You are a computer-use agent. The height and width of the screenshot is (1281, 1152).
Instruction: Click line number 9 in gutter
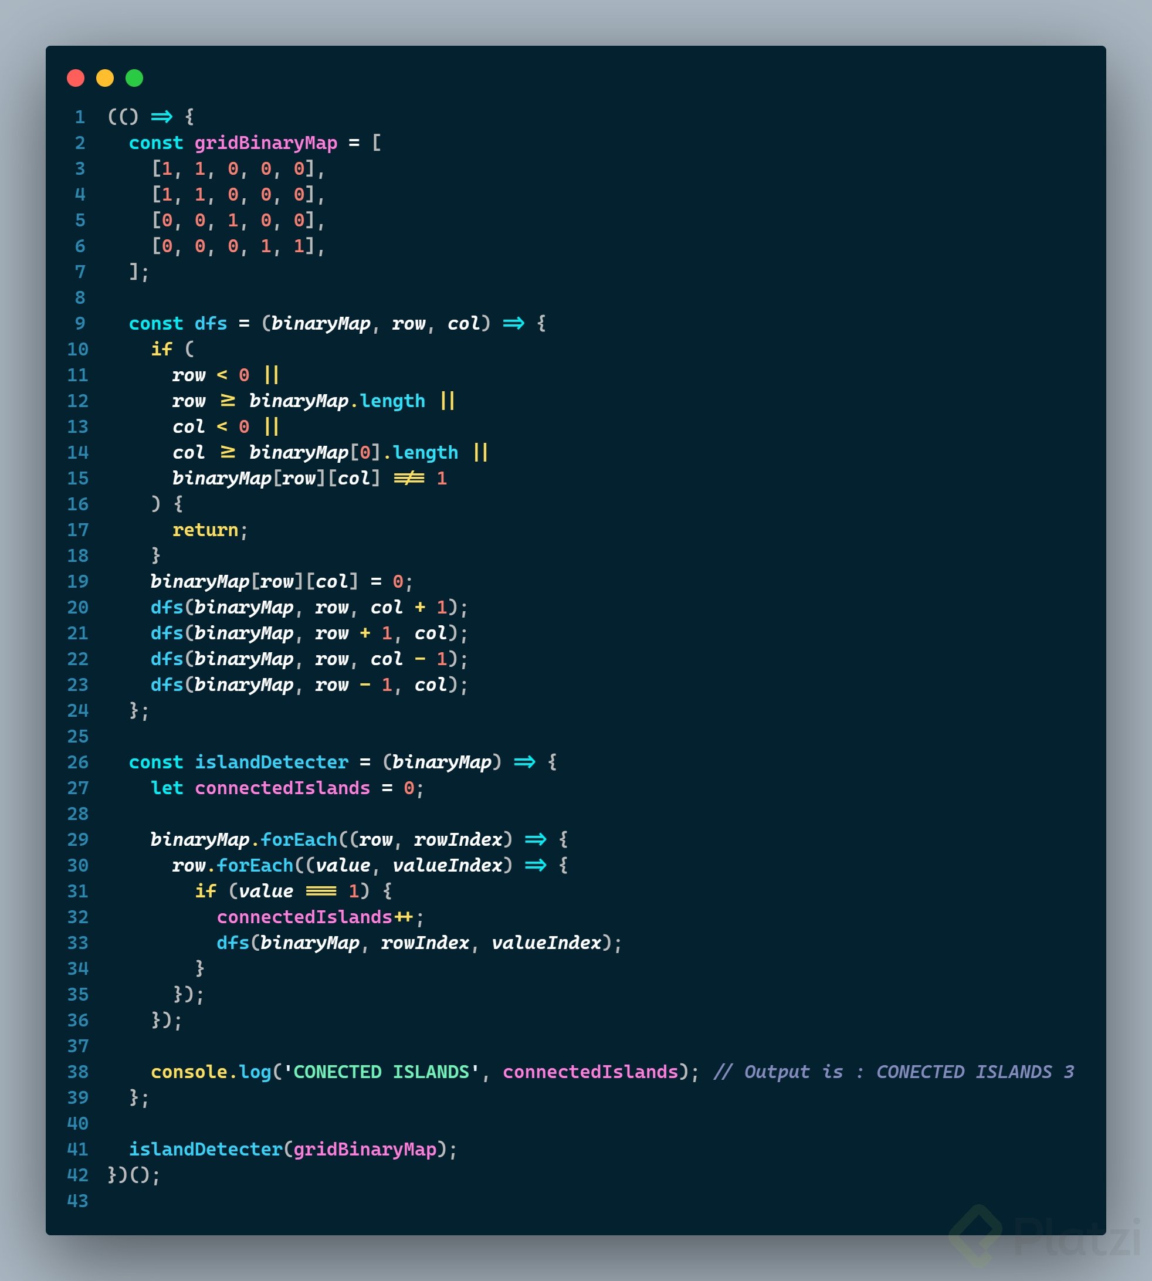pos(80,323)
